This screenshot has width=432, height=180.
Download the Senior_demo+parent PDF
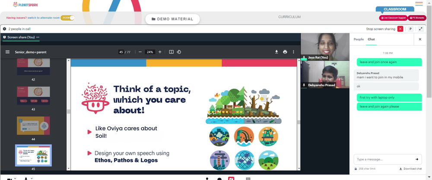[x=276, y=52]
